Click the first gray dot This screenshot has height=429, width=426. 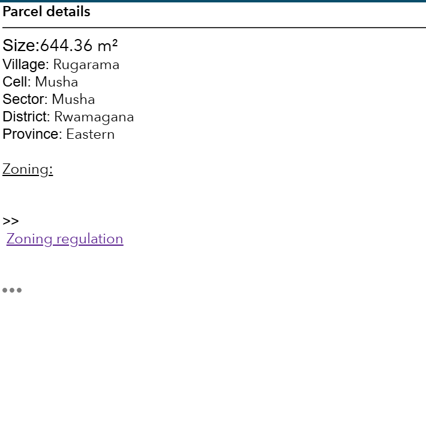tap(5, 290)
